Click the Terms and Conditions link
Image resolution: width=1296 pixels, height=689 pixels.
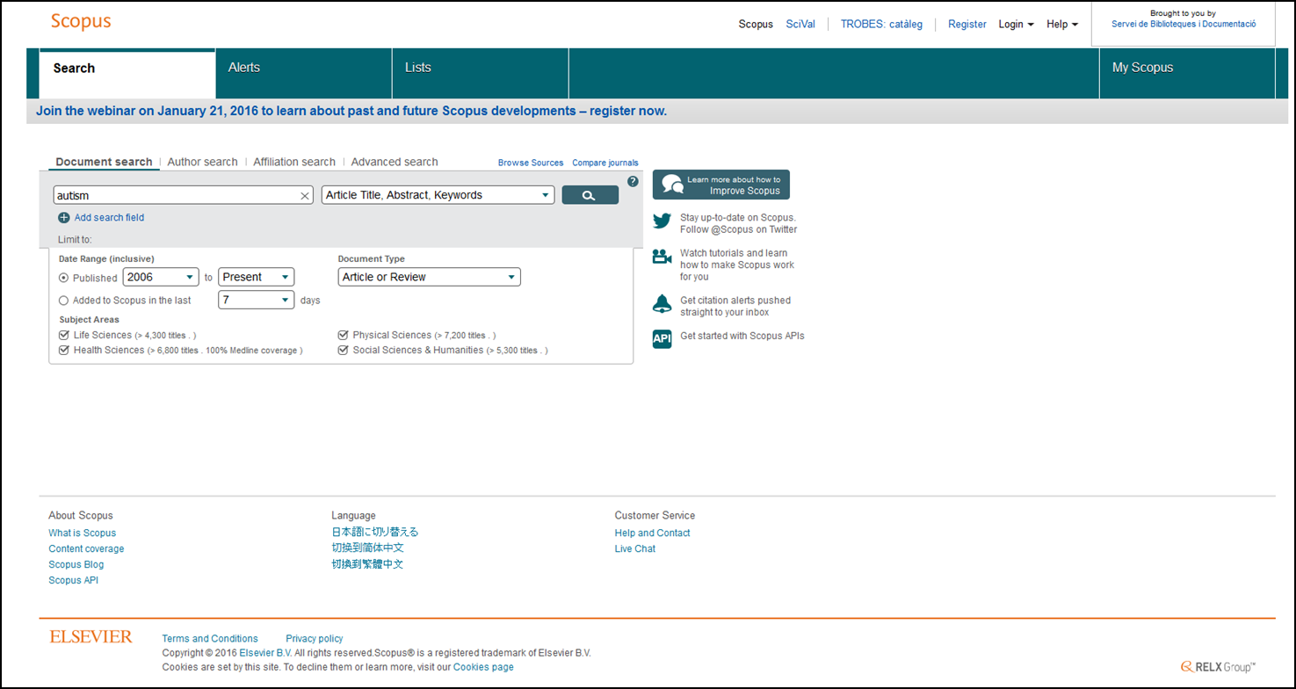[210, 639]
